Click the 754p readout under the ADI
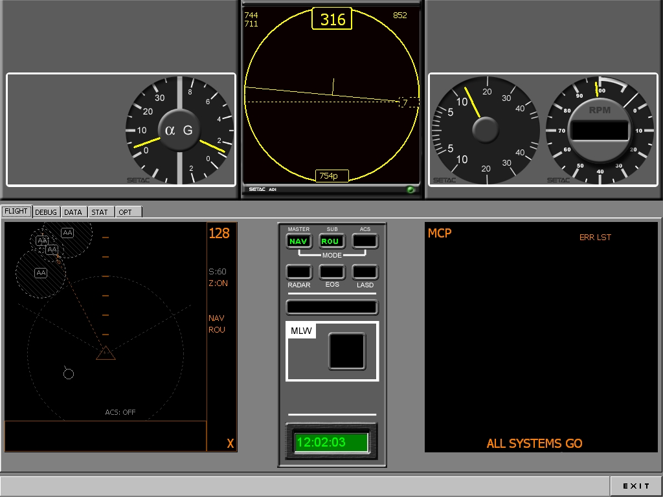Viewport: 663px width, 497px height. click(332, 176)
